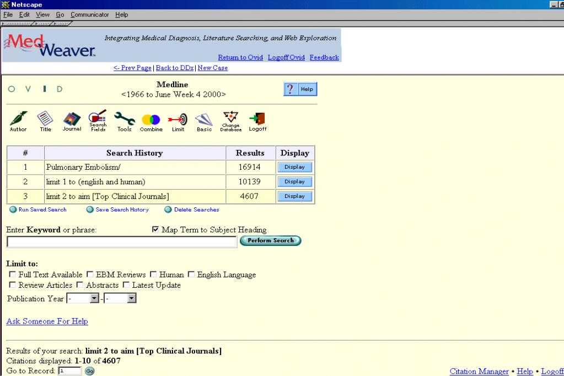Follow the Logoff Ovid link
This screenshot has height=376, width=564.
[286, 57]
